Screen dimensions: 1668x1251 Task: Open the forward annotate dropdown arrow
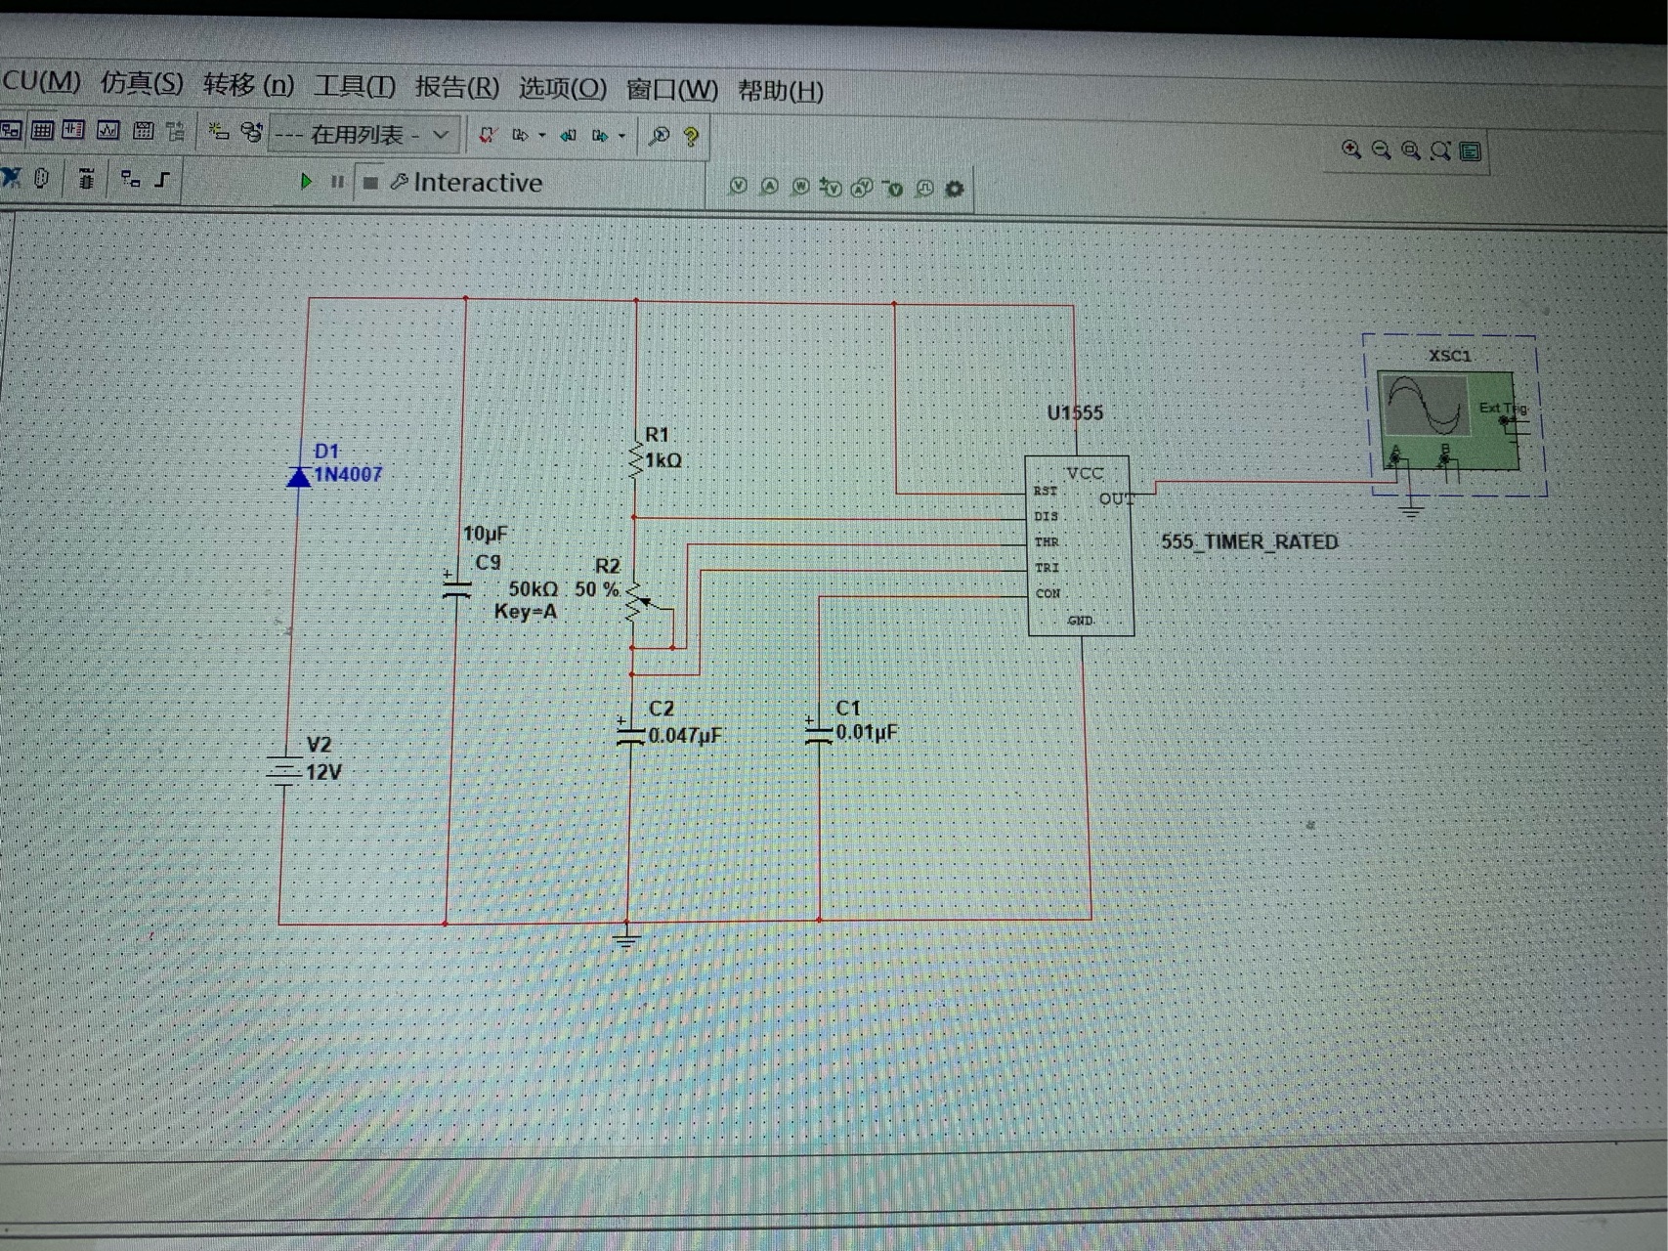click(x=621, y=137)
